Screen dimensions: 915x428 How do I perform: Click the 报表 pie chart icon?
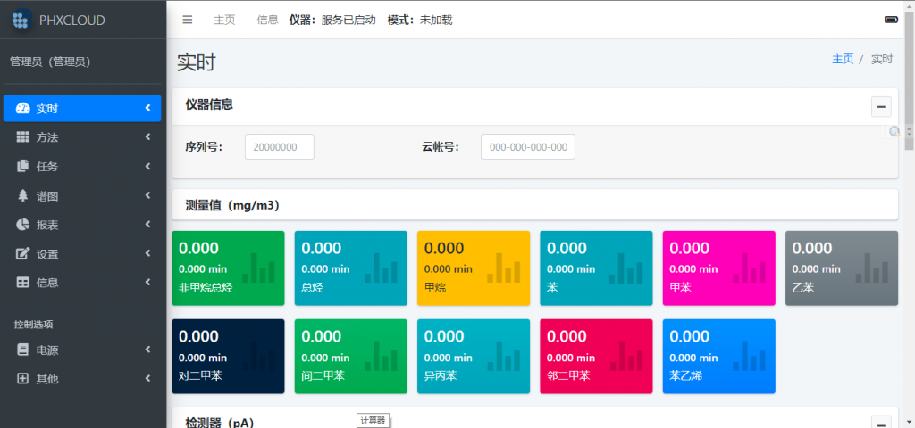click(23, 225)
